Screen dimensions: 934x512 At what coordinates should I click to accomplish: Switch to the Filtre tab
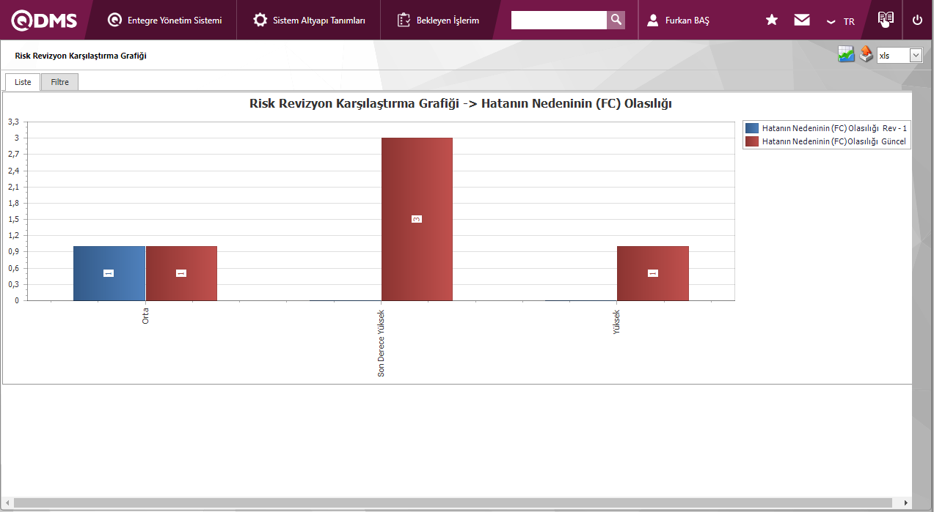click(x=59, y=82)
